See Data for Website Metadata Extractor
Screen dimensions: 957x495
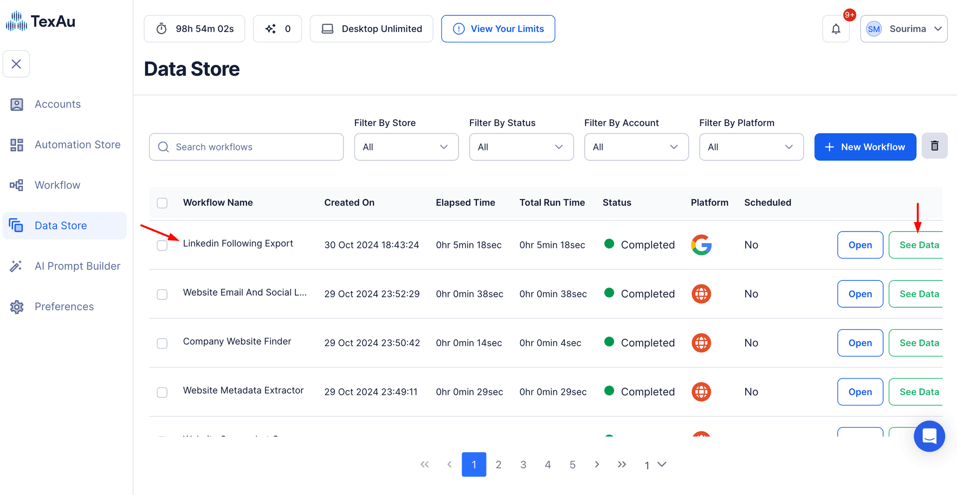coord(918,392)
